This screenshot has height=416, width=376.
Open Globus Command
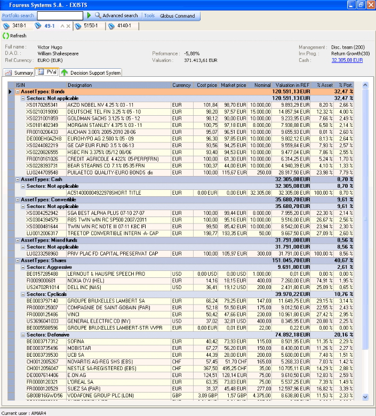pyautogui.click(x=177, y=16)
